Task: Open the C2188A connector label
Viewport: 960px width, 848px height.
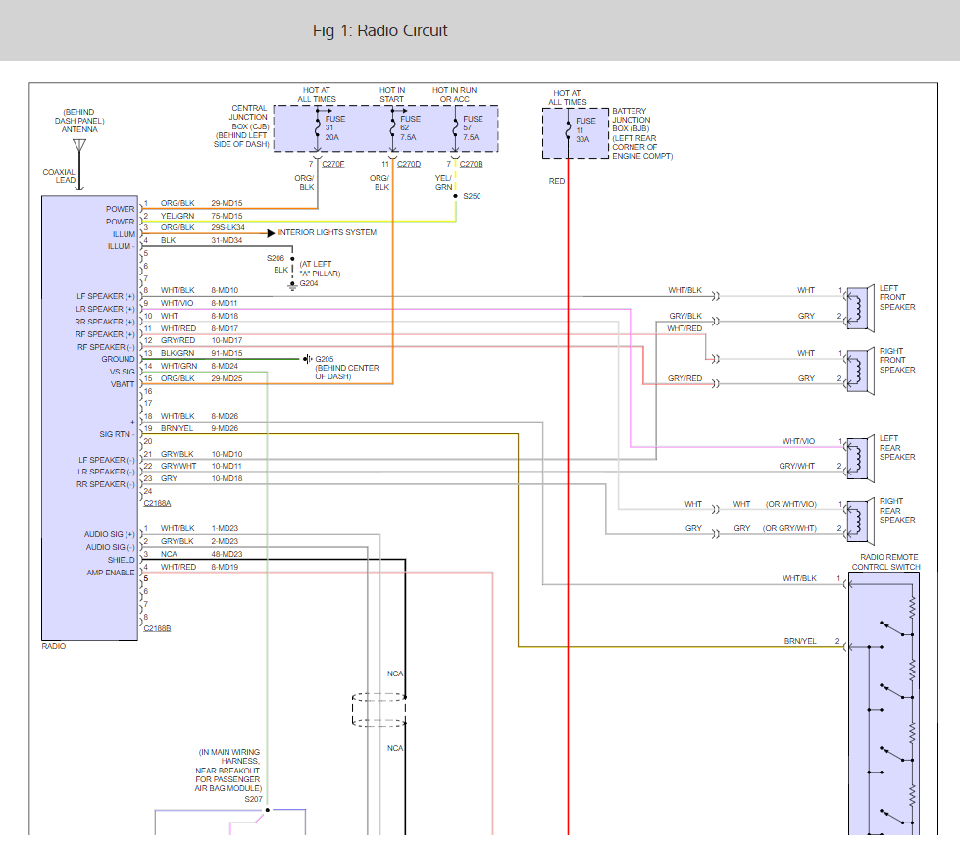Action: tap(157, 503)
